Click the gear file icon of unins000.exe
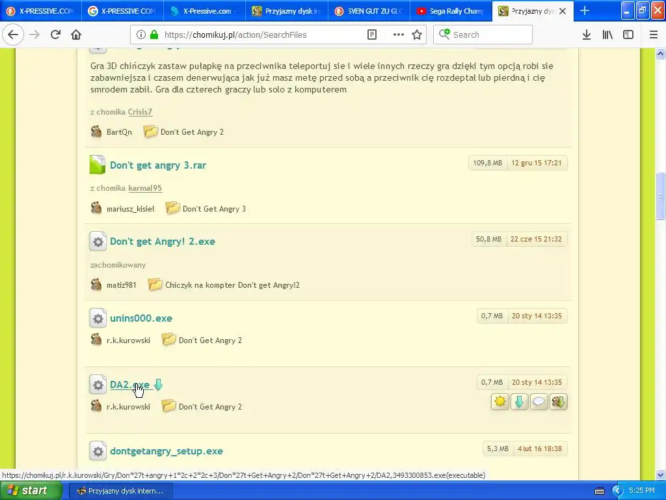 tap(98, 318)
